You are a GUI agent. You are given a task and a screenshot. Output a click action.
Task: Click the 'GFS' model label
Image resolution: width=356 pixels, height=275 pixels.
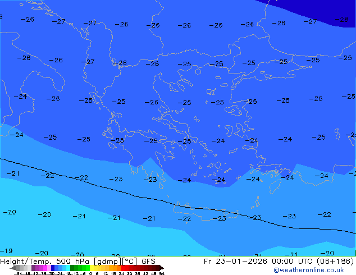148,262
